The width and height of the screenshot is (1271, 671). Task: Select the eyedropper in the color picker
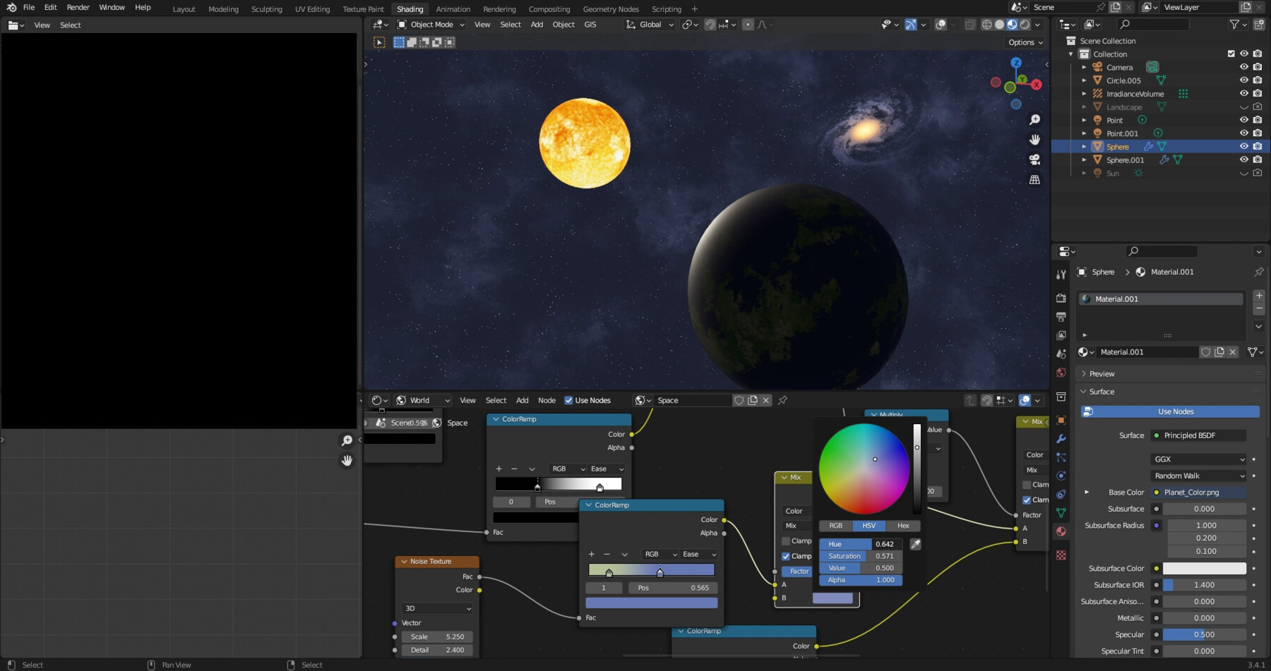(x=915, y=543)
